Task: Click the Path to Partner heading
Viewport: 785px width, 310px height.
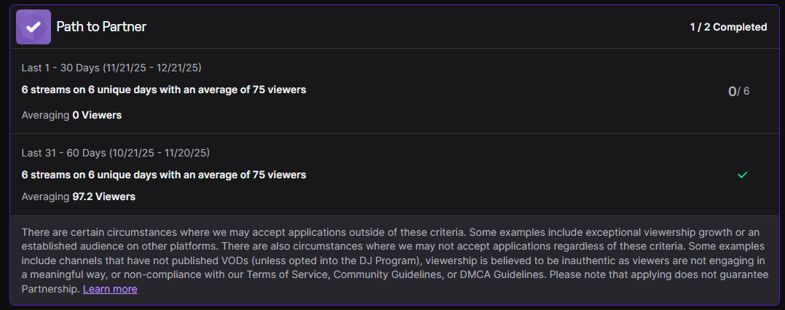Action: [101, 27]
